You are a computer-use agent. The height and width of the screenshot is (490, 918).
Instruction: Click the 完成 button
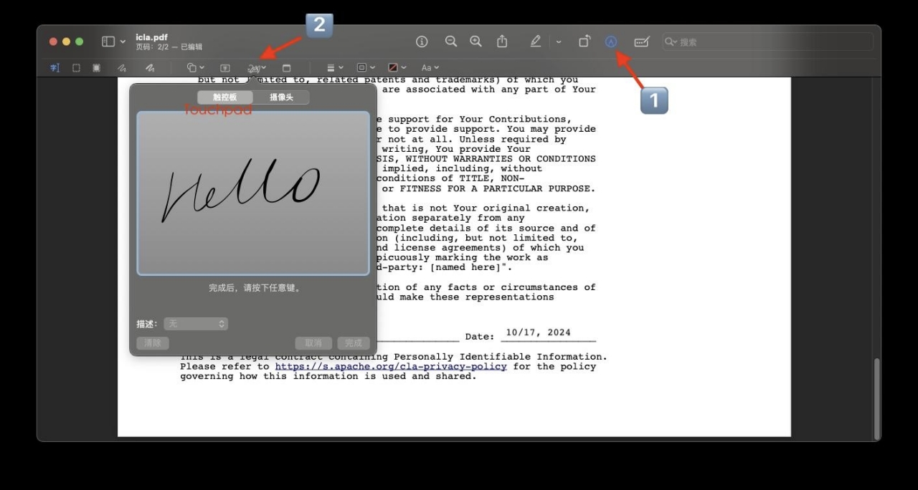[x=354, y=343]
